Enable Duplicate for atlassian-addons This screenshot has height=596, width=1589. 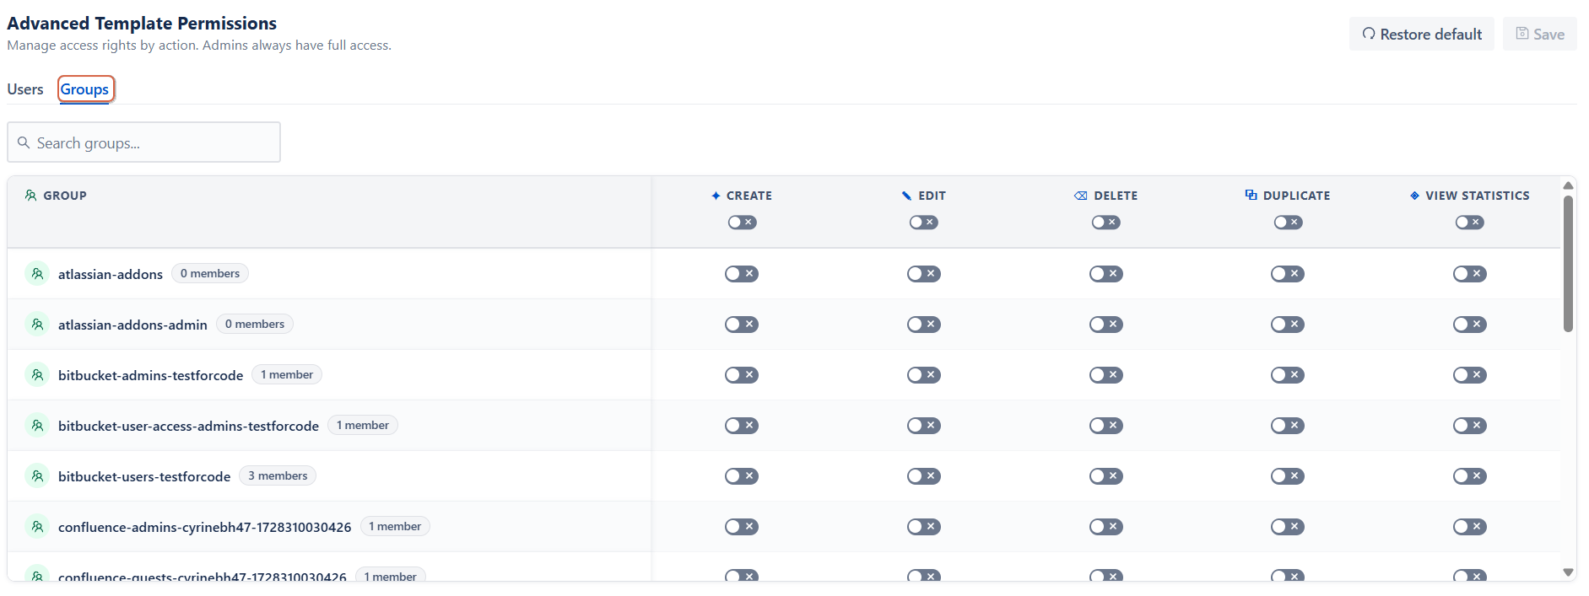pos(1288,274)
